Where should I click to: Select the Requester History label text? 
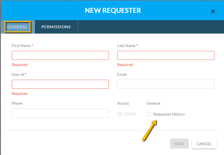coord(169,114)
